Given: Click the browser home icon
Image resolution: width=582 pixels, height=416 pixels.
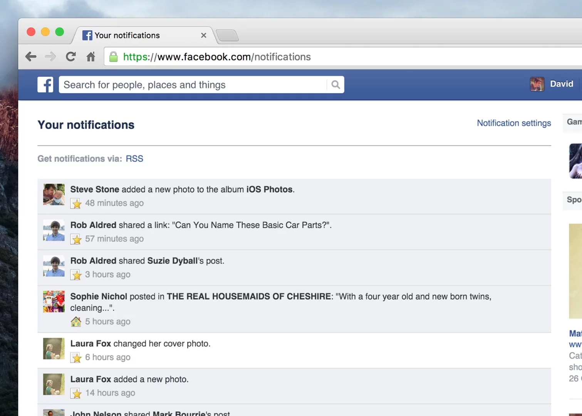Looking at the screenshot, I should [91, 56].
